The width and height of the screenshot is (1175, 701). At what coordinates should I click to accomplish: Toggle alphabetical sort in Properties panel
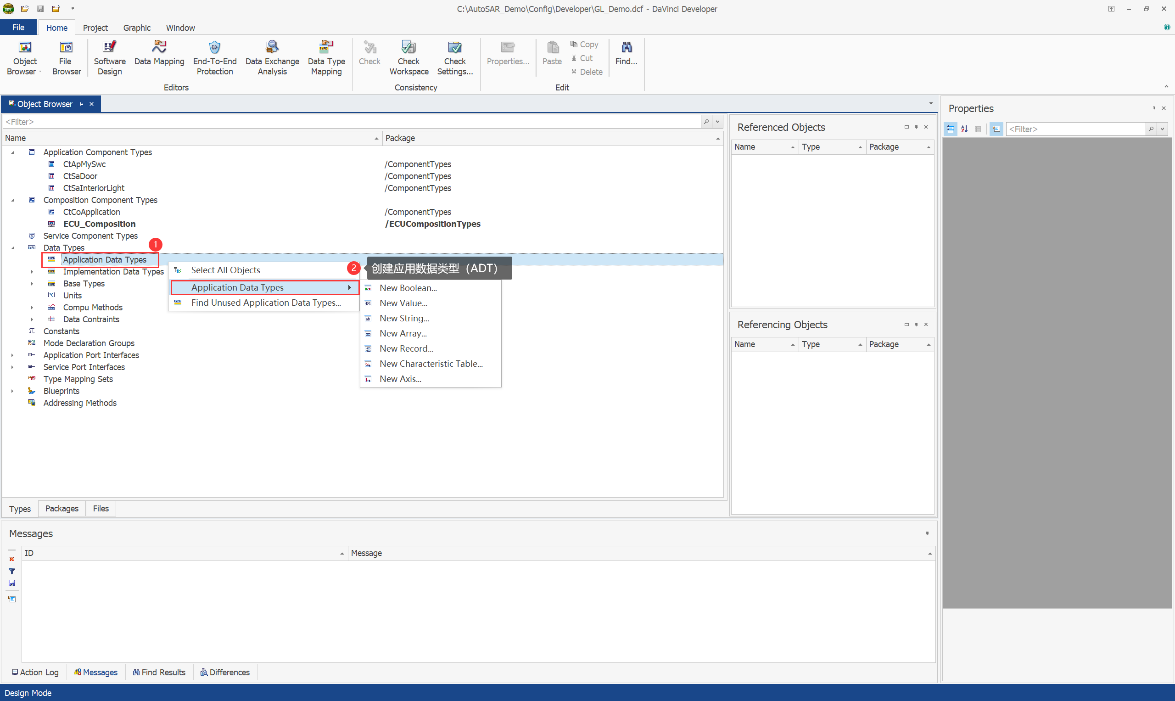click(x=964, y=129)
